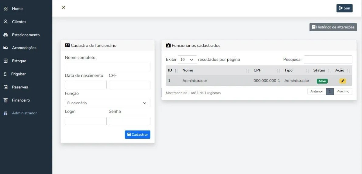Open the Administrador menu item
The height and width of the screenshot is (174, 362).
point(24,113)
